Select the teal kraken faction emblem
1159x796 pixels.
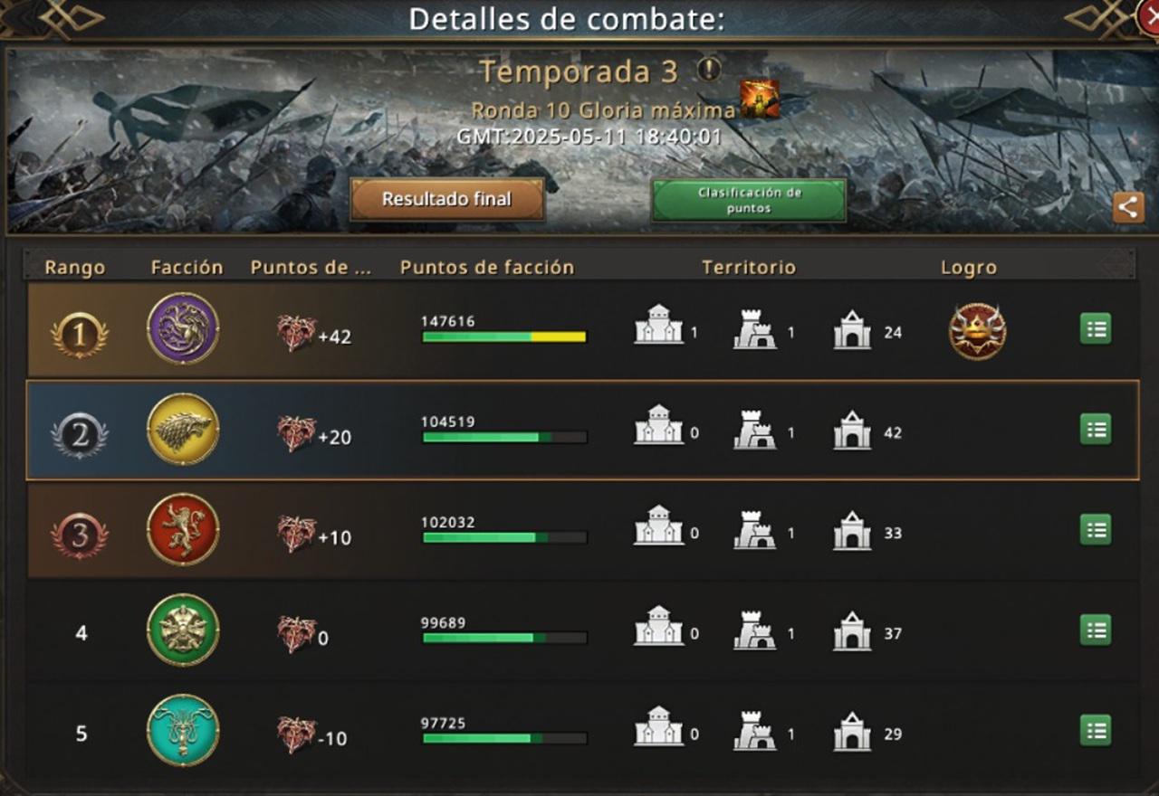click(183, 730)
